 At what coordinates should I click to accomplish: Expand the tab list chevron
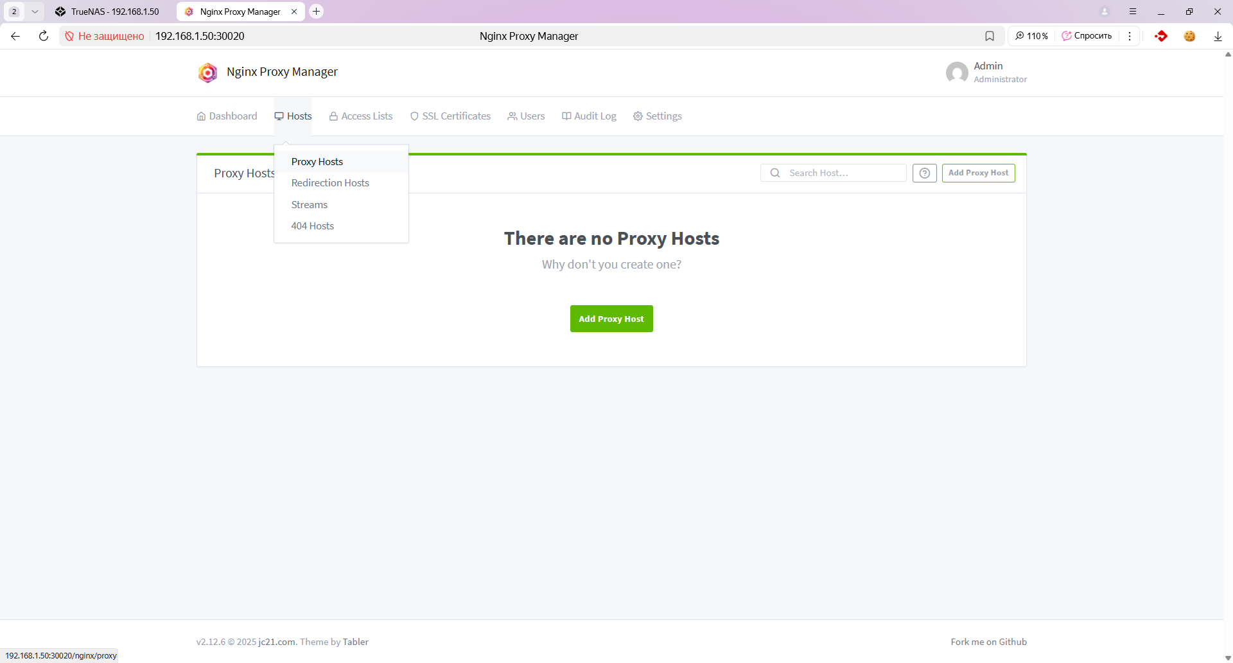coord(35,12)
